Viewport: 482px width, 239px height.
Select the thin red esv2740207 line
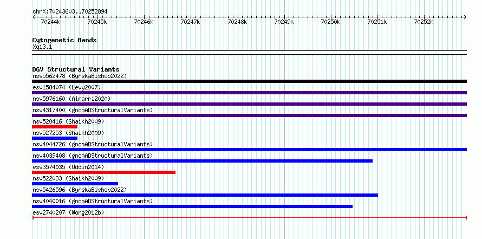click(x=250, y=218)
